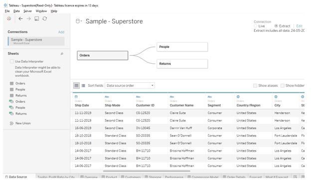Click the New Union icon
This screenshot has width=312, height=184.
(x=12, y=124)
